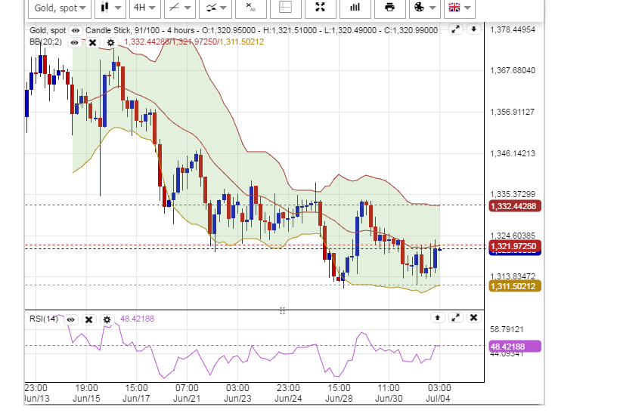Click the 1,356.91127 price axis label
This screenshot has height=413, width=617.
point(513,112)
